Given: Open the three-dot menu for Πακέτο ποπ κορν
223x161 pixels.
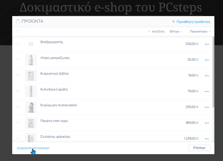Looking at the screenshot, I should (x=207, y=123).
